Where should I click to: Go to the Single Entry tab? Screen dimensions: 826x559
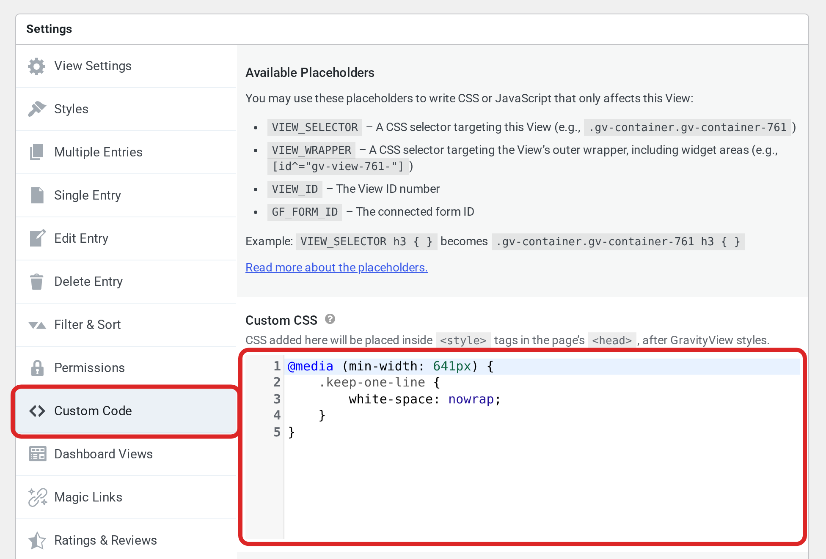click(x=126, y=195)
